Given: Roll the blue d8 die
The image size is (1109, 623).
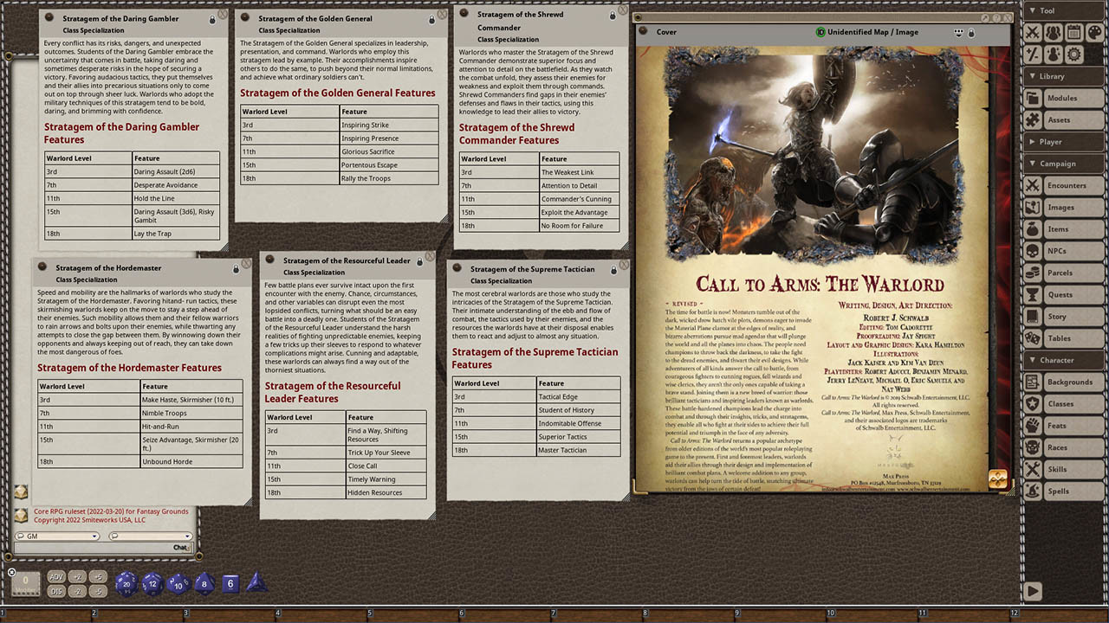Looking at the screenshot, I should tap(204, 582).
